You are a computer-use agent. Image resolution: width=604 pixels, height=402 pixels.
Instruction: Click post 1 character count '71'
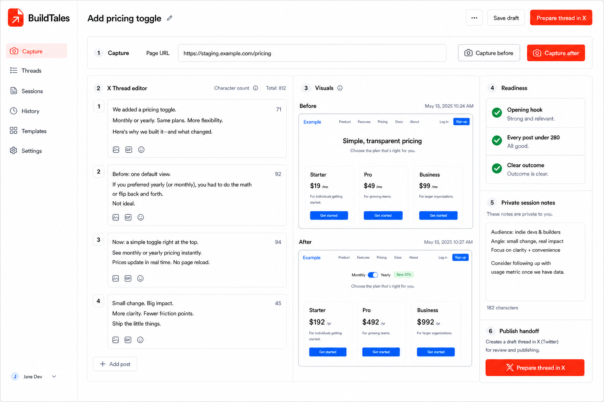(x=278, y=110)
